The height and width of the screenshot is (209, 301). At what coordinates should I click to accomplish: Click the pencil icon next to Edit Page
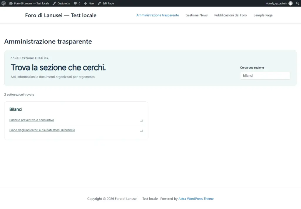99,3
